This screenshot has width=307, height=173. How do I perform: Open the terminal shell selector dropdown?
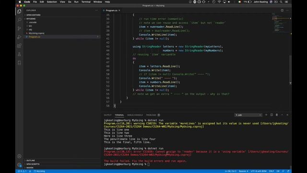(x=248, y=115)
